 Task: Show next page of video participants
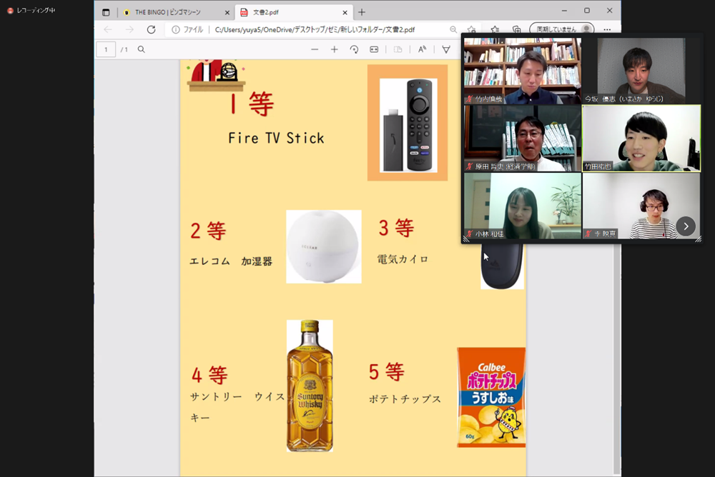685,226
